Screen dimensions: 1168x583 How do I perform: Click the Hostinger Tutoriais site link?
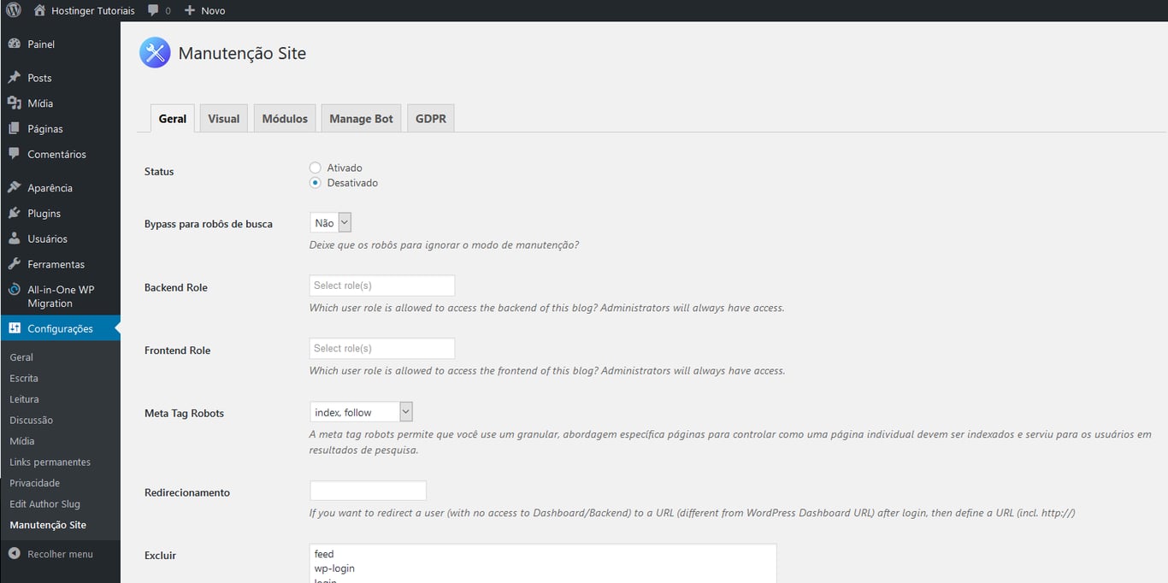coord(92,10)
